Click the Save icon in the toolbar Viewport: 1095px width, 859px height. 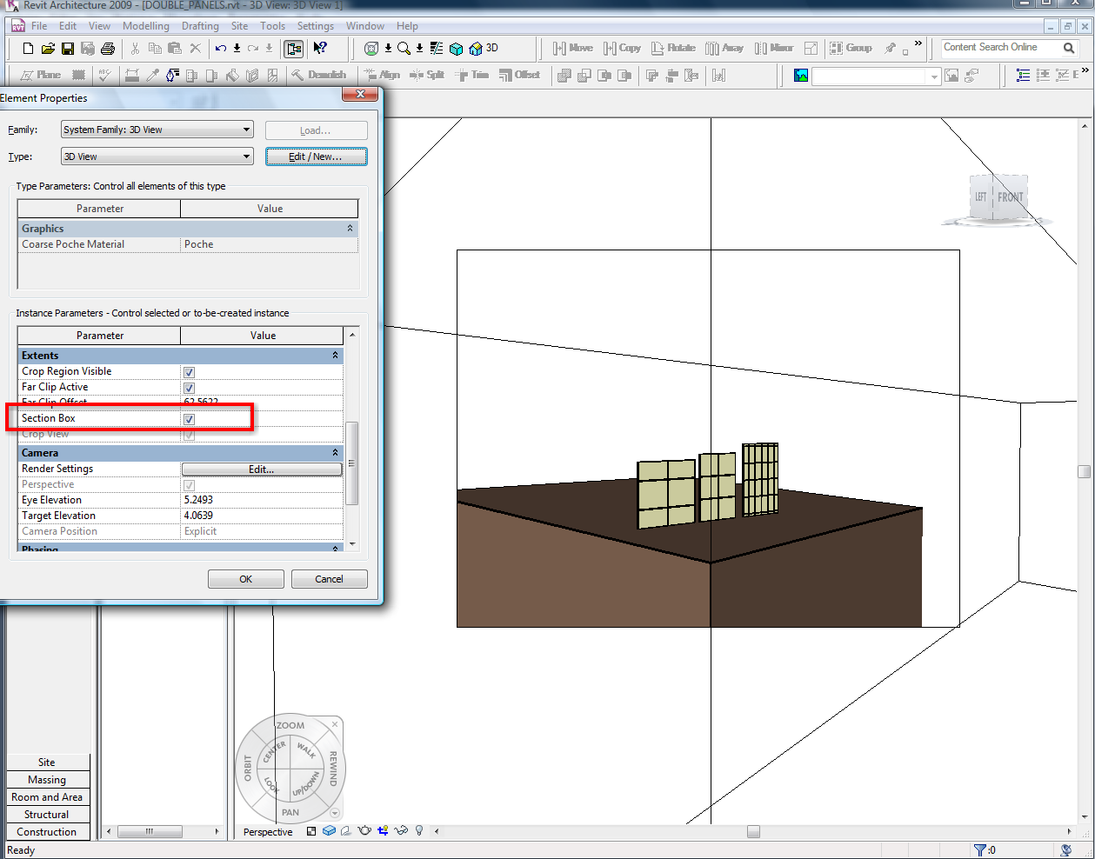point(67,49)
